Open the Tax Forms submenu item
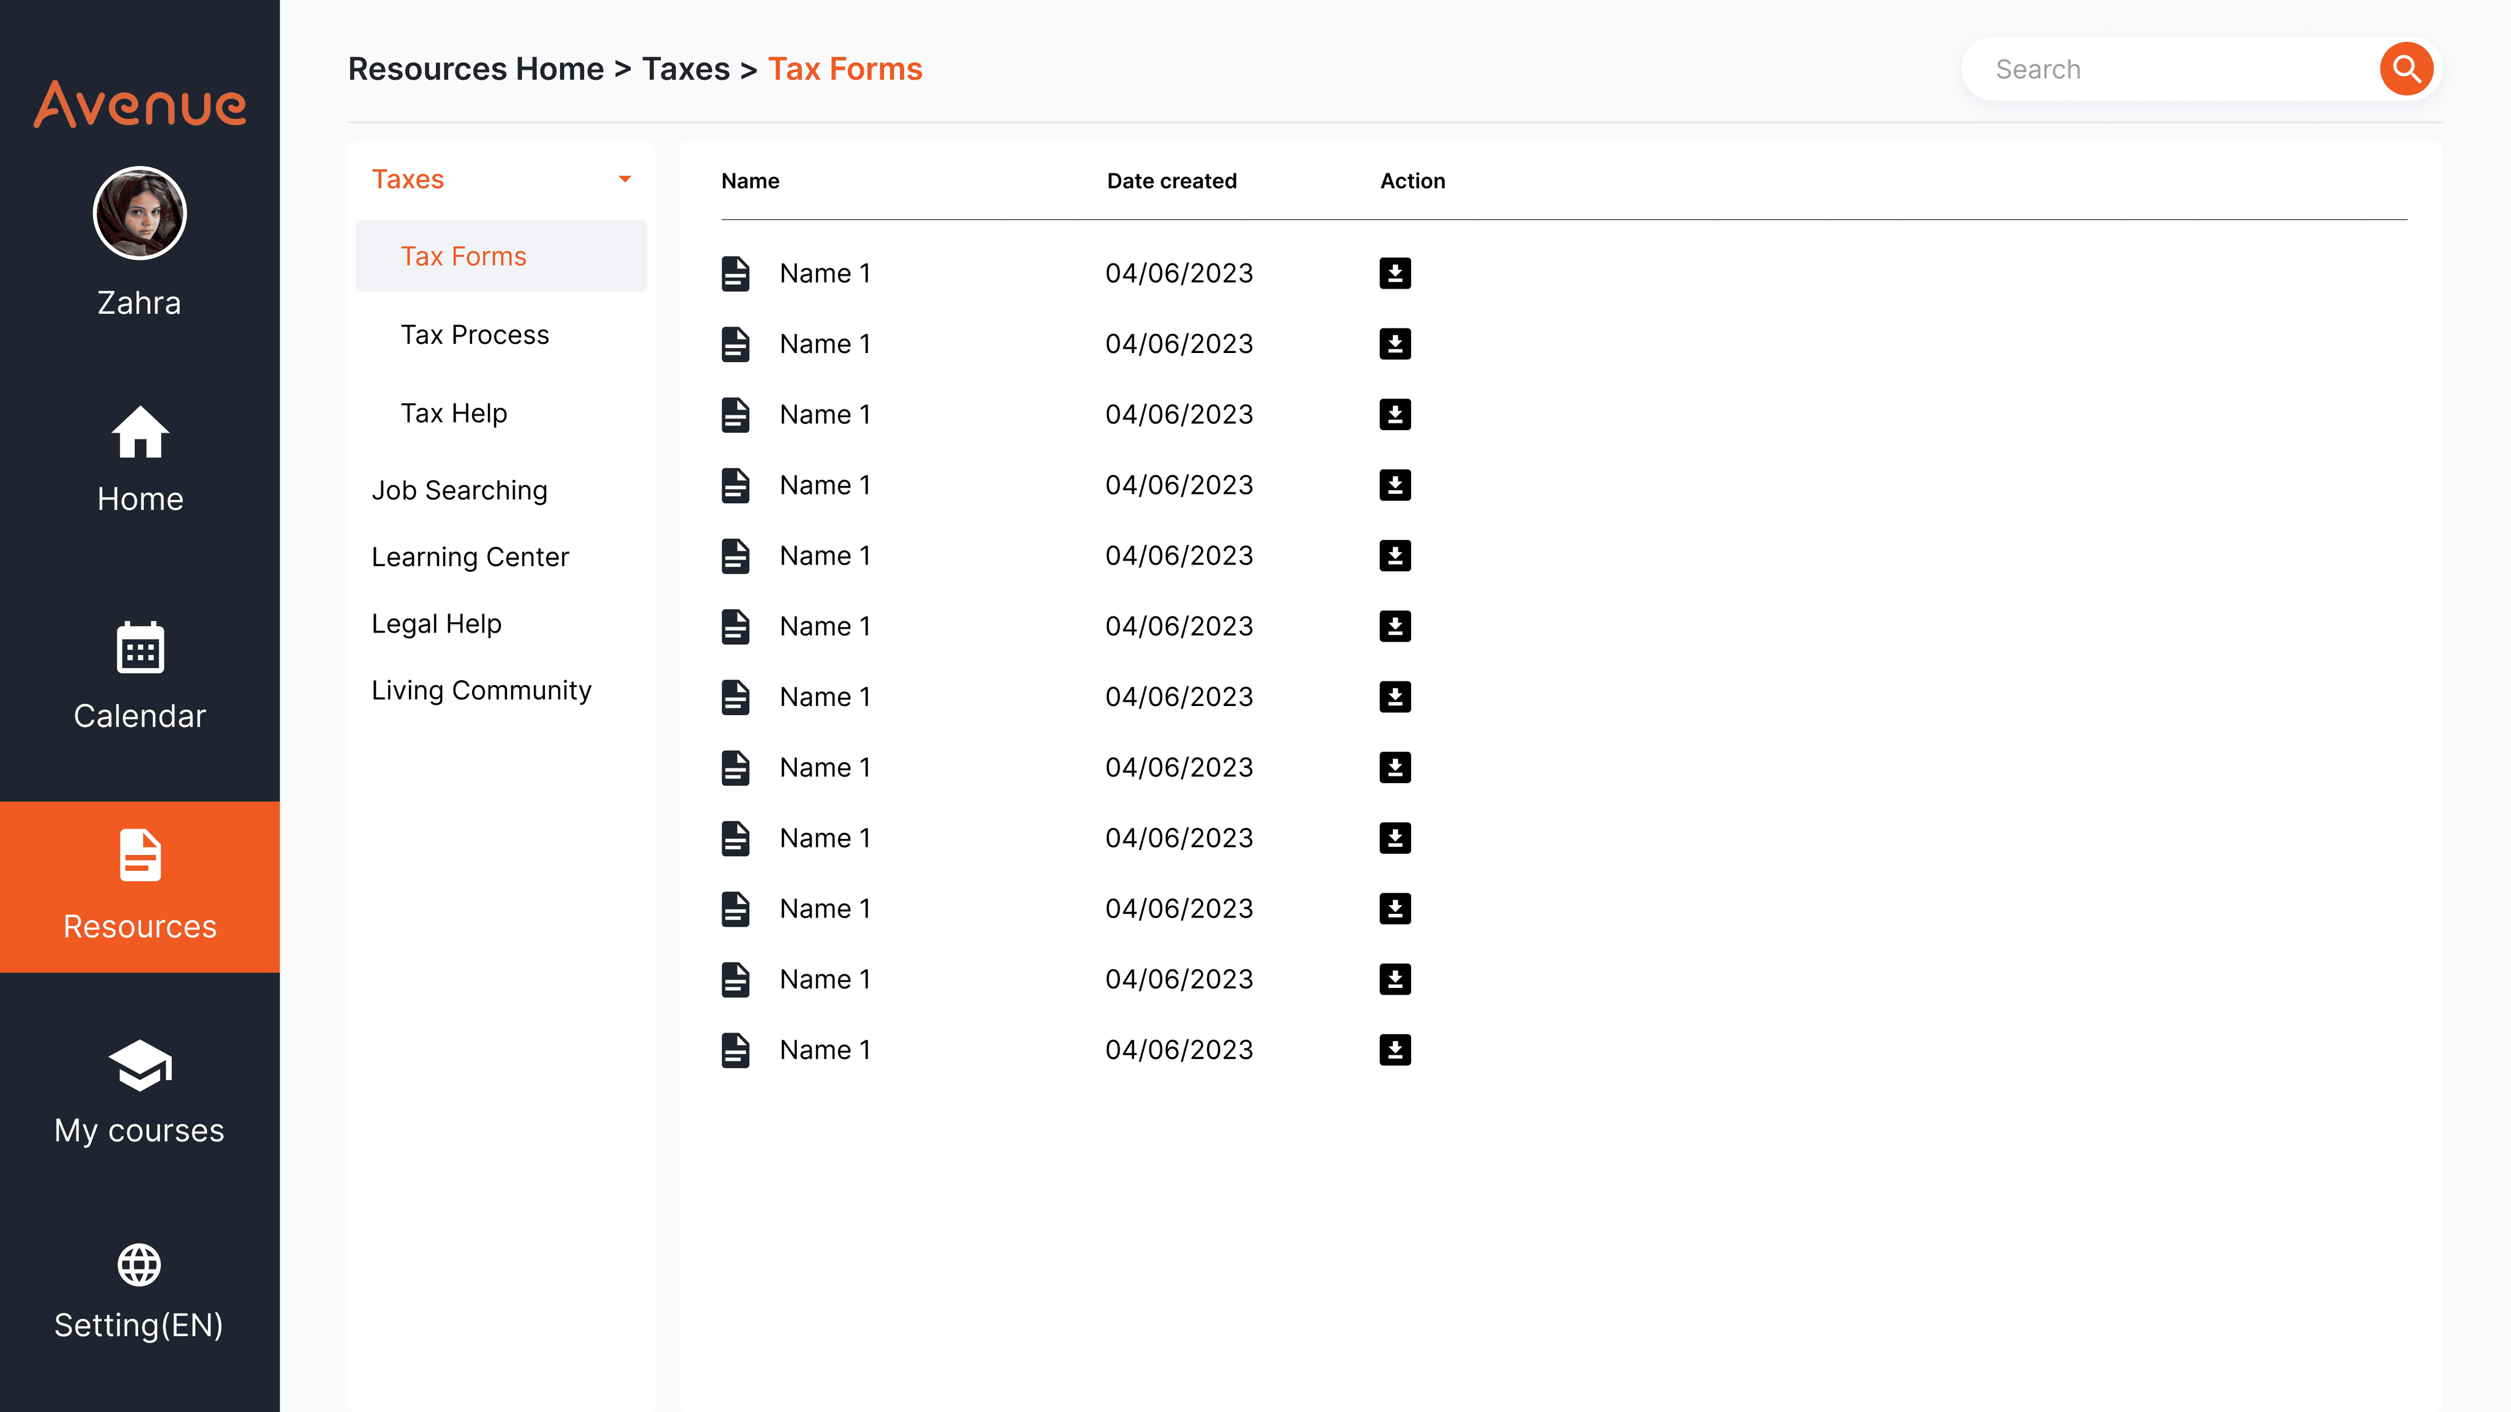The height and width of the screenshot is (1412, 2511). (463, 256)
